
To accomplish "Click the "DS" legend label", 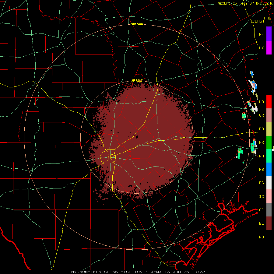I will coord(261,183).
